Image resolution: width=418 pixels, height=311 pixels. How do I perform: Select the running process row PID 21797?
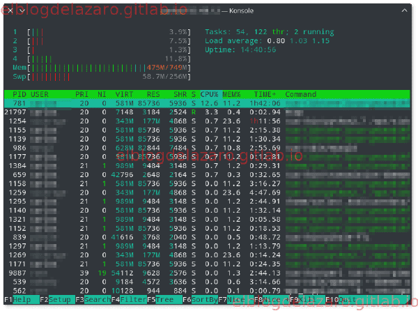(x=207, y=112)
